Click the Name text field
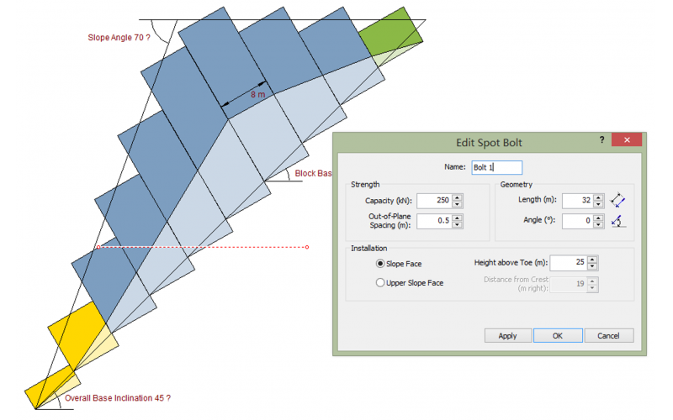 tap(496, 167)
